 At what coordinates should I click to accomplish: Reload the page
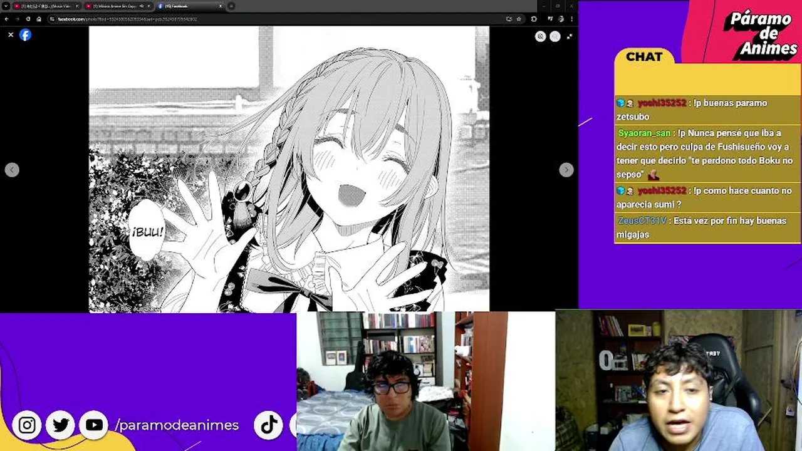(28, 19)
